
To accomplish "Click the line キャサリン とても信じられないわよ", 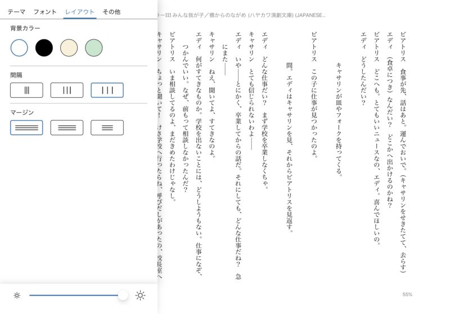I will pyautogui.click(x=251, y=90).
